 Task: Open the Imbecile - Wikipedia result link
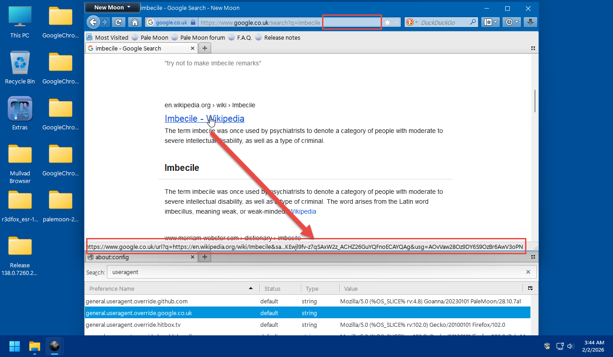[x=204, y=119]
